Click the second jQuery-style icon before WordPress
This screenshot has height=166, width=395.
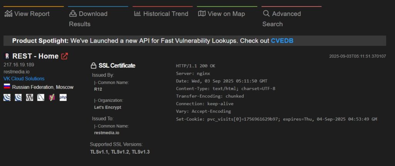tap(18, 97)
